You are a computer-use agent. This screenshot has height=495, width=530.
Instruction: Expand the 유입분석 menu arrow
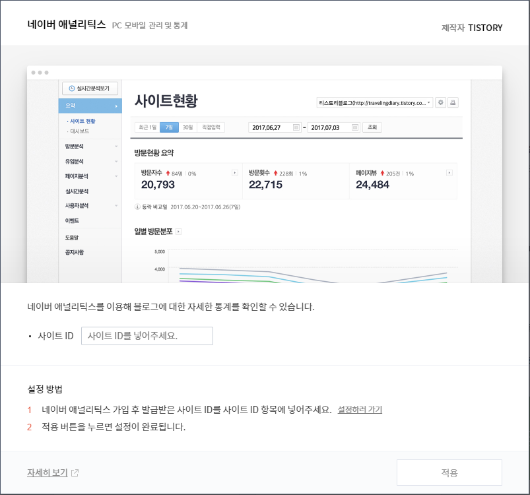point(116,161)
